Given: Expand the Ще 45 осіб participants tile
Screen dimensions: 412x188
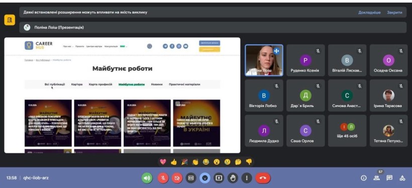Looking at the screenshot, I should click(347, 131).
